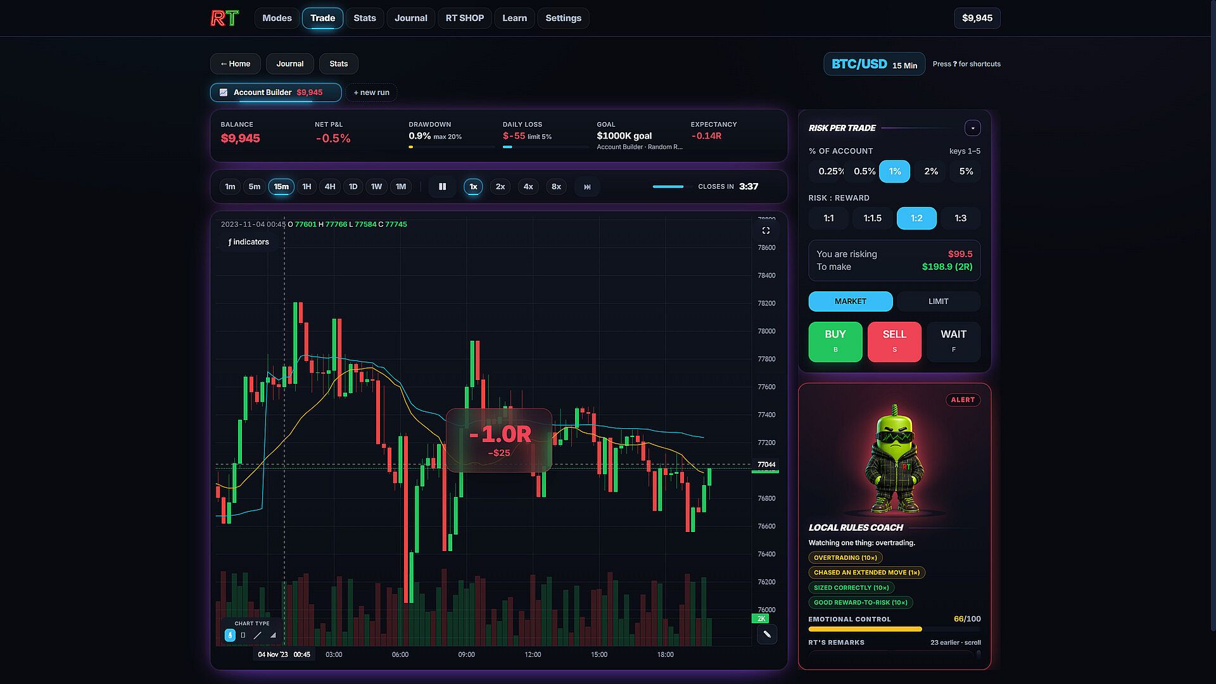
Task: Select the area chart type icon
Action: point(273,635)
